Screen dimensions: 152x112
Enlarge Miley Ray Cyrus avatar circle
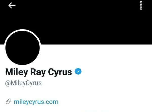[22, 47]
